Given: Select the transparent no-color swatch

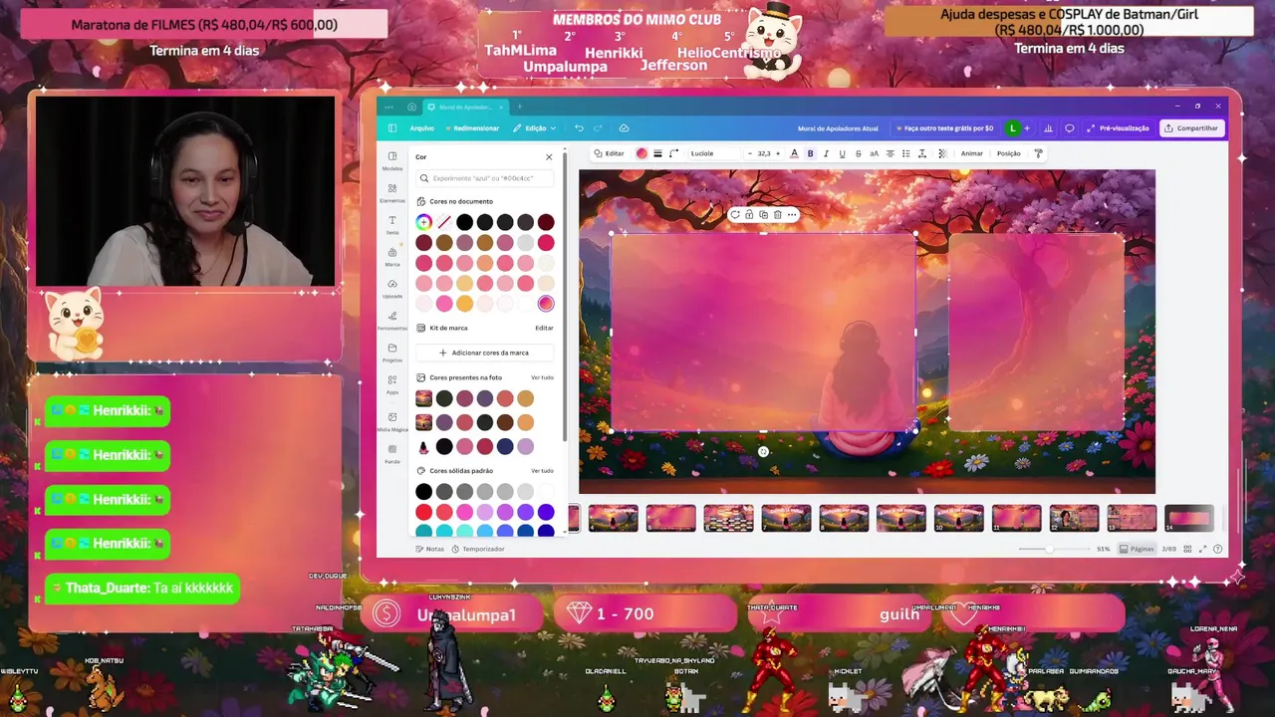Looking at the screenshot, I should tap(444, 222).
